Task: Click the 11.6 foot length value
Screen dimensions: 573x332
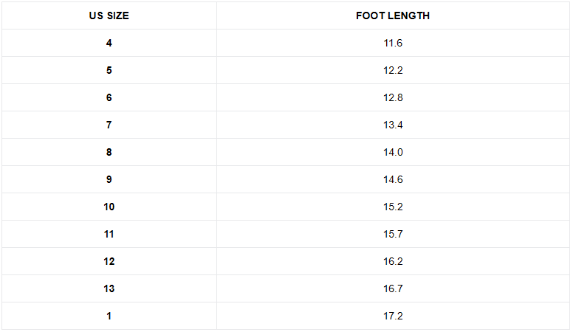Action: [x=393, y=43]
